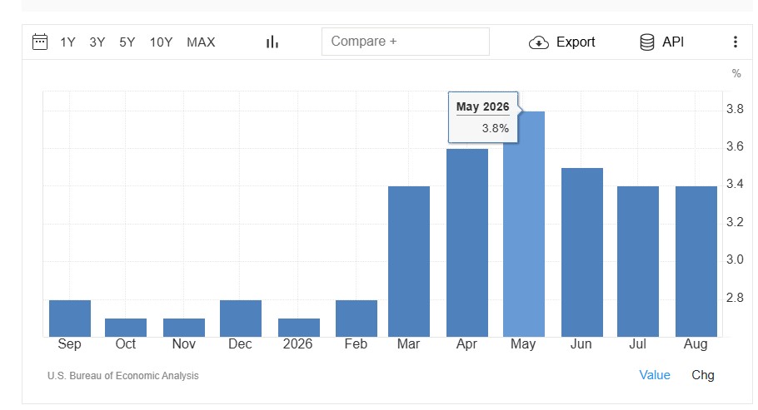Click the Aug bar in chart
This screenshot has width=758, height=410.
[696, 261]
